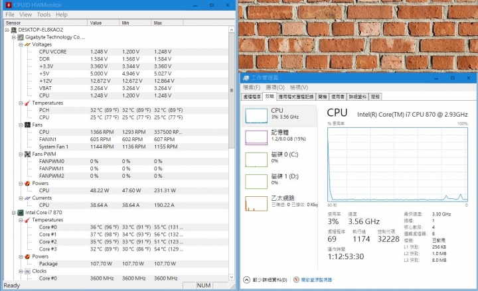Select the 乙太網路 ethernet thumbnail
This screenshot has width=478, height=291.
click(x=256, y=204)
